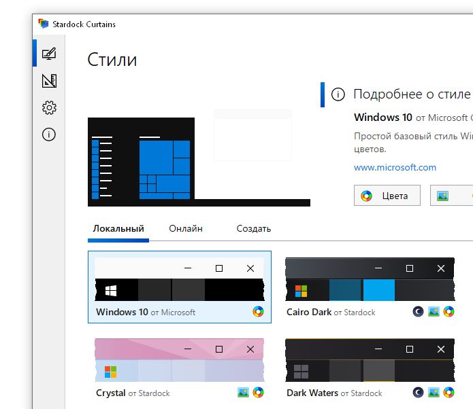Click the Цвета button

coord(387,196)
